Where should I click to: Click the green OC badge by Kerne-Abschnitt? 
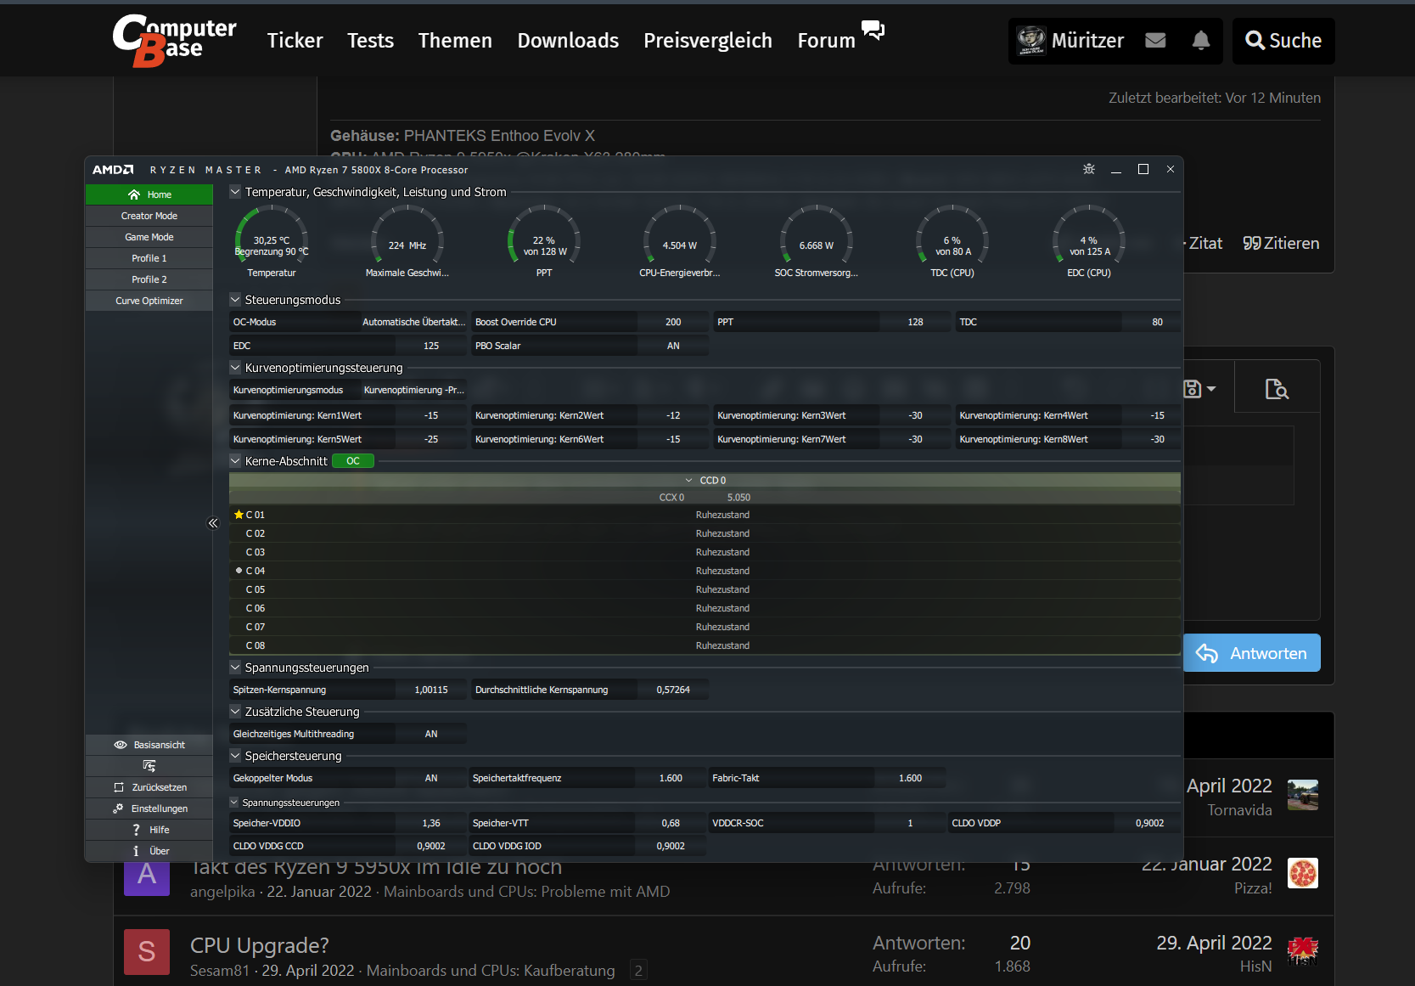point(353,461)
